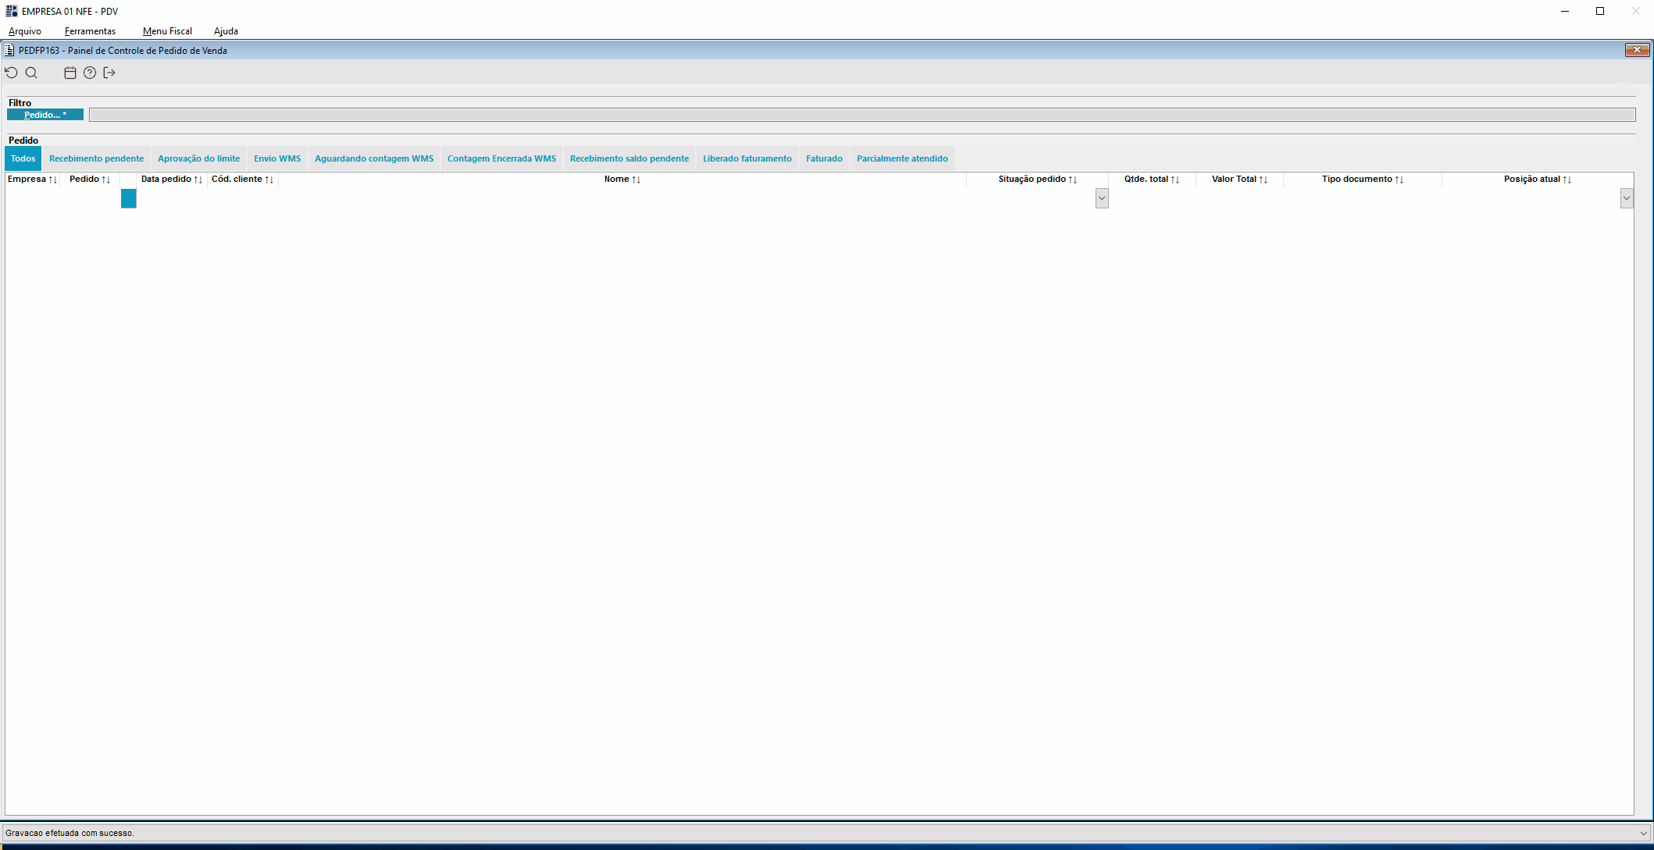Switch to Aguardando contagem WMS tab
Screen dimensions: 1654x850
[373, 158]
